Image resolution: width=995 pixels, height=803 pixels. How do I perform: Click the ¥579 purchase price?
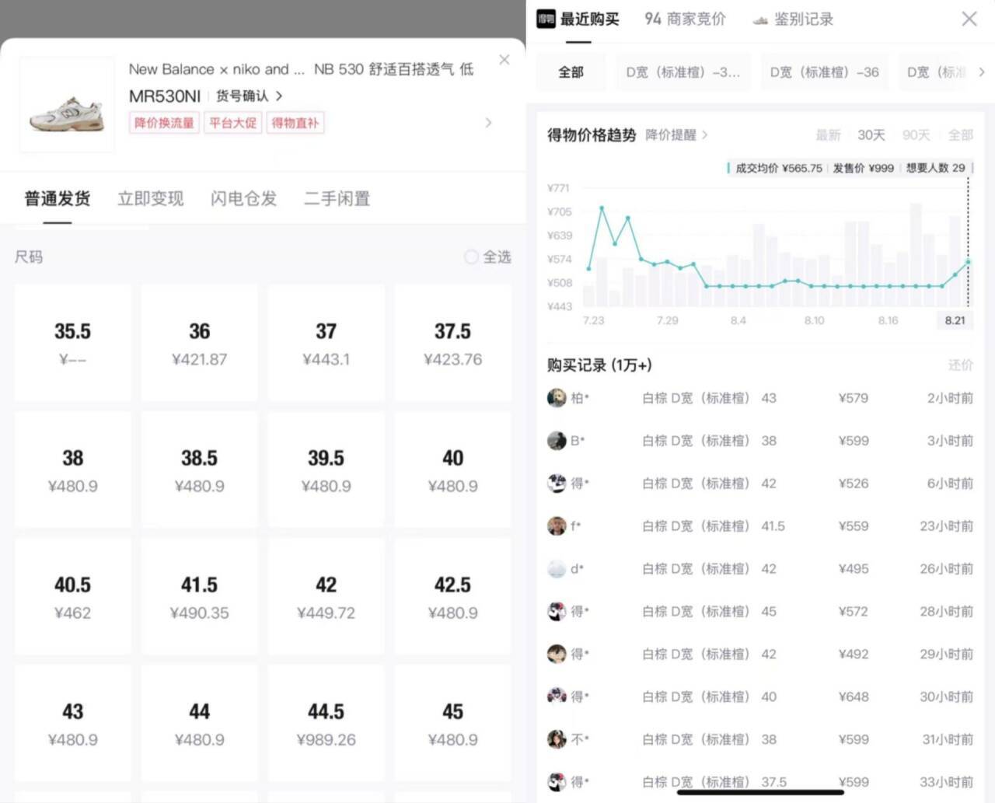(x=854, y=398)
